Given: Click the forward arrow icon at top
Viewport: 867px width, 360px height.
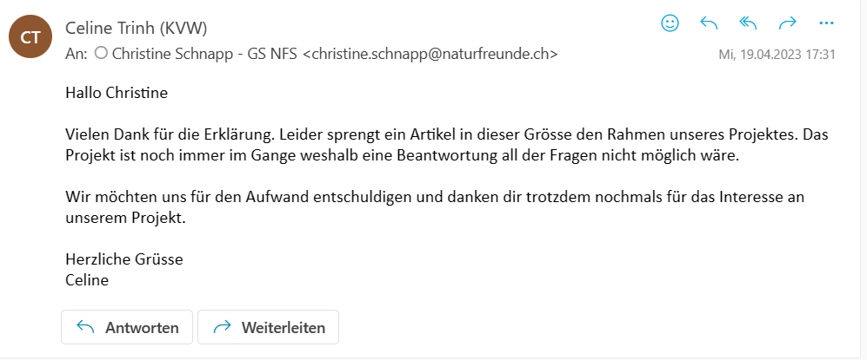Looking at the screenshot, I should coord(787,23).
